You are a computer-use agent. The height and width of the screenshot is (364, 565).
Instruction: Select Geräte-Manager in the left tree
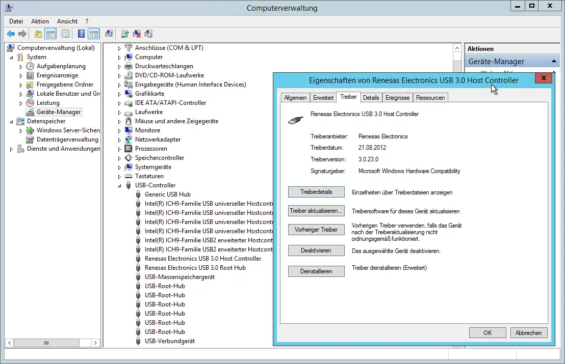point(59,112)
